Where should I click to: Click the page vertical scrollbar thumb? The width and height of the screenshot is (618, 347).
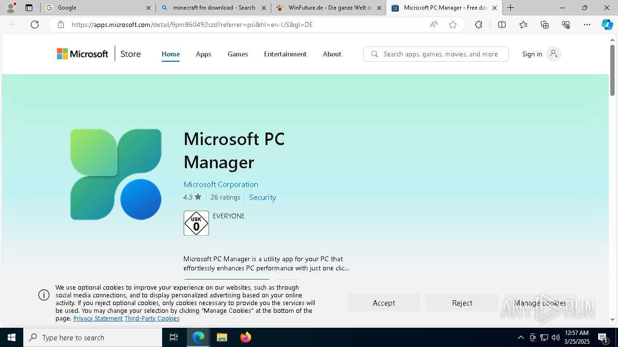(x=612, y=70)
